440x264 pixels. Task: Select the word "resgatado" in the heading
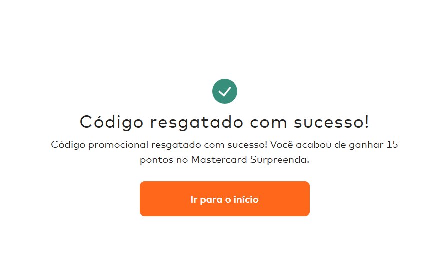pyautogui.click(x=196, y=123)
